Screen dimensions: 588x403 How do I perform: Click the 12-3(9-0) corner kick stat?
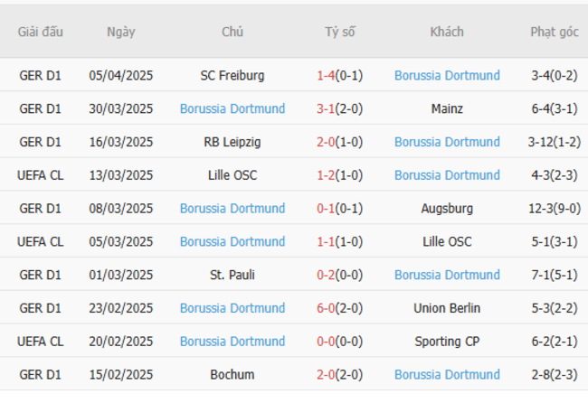pyautogui.click(x=555, y=209)
